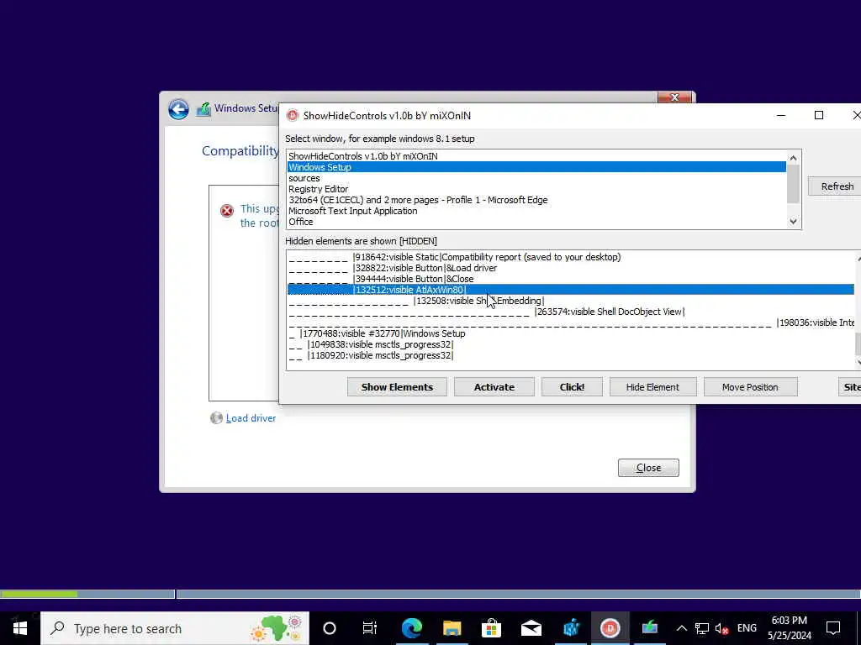Click the Hide Element button
This screenshot has width=861, height=645.
click(x=652, y=387)
